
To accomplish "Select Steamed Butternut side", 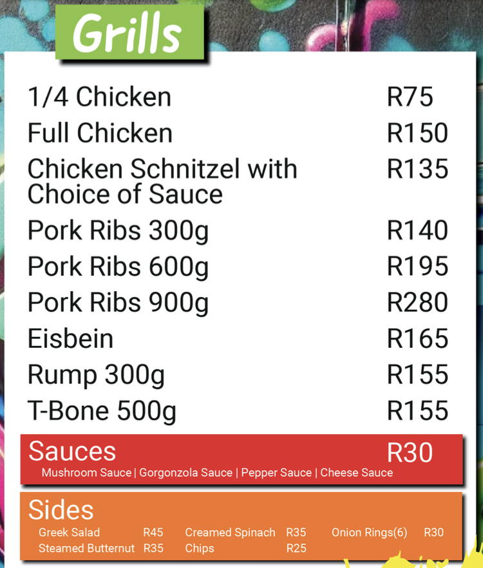I will (86, 549).
